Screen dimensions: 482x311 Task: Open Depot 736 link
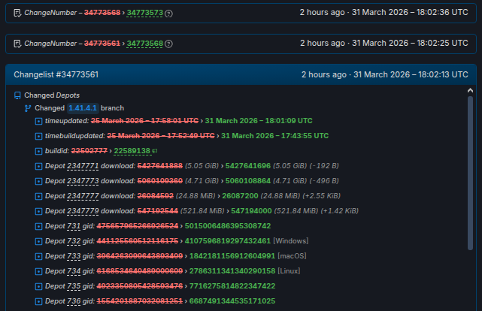(74, 301)
